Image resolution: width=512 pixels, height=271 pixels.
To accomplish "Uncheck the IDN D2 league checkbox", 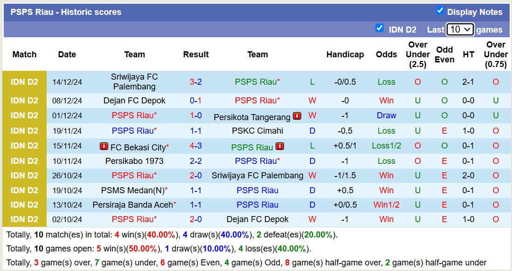I will pyautogui.click(x=380, y=28).
